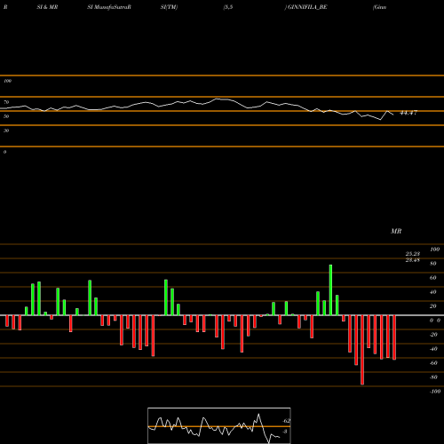Image resolution: width=444 pixels, height=444 pixels.
Task: Click the 70 level label on the RSI axis
Action: tap(6, 102)
